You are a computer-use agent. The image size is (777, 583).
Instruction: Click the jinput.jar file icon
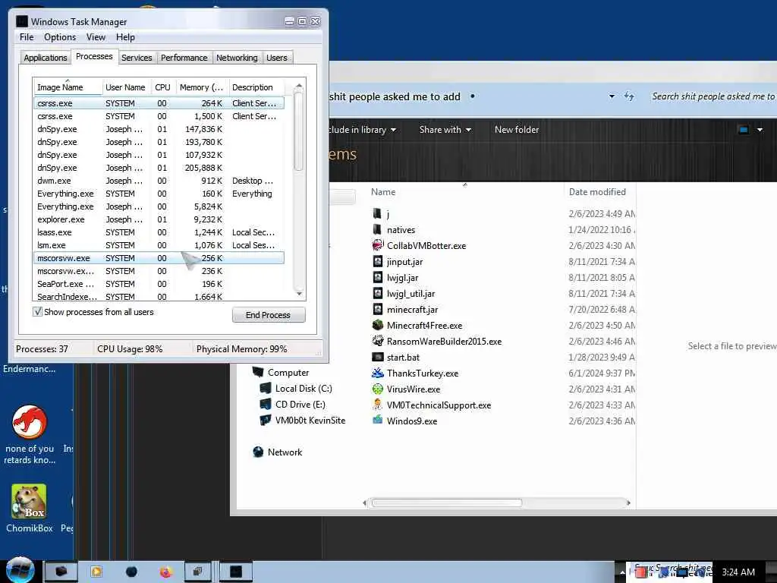378,261
